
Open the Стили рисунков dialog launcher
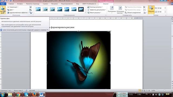tap(106, 15)
